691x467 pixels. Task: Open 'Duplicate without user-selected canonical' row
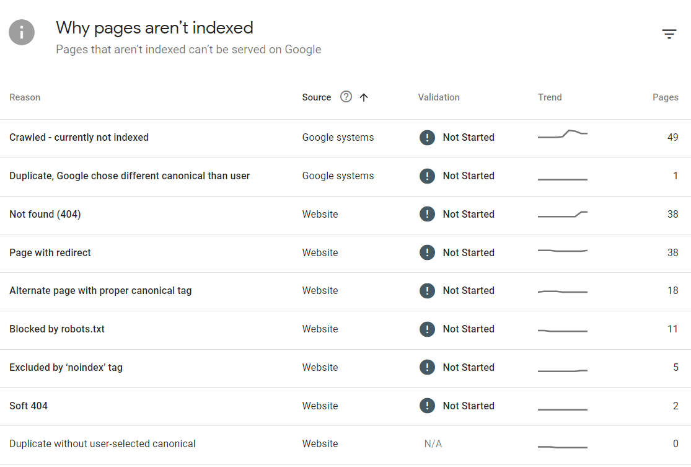(102, 444)
